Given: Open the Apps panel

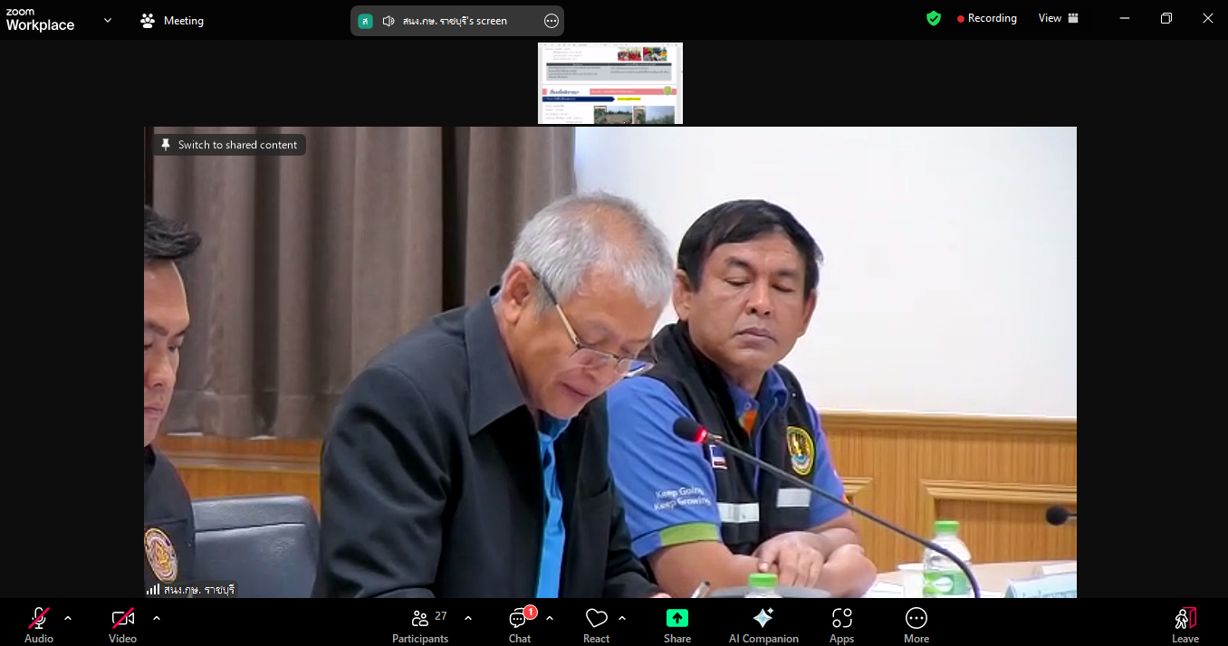Looking at the screenshot, I should tap(841, 623).
